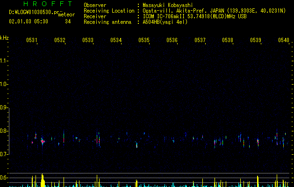The image size is (294, 187).
Task: Click the 0534 time marker
Action: [x=116, y=40]
